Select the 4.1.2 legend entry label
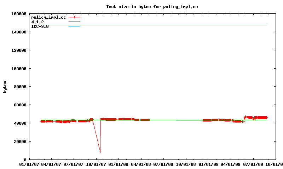 pos(37,22)
